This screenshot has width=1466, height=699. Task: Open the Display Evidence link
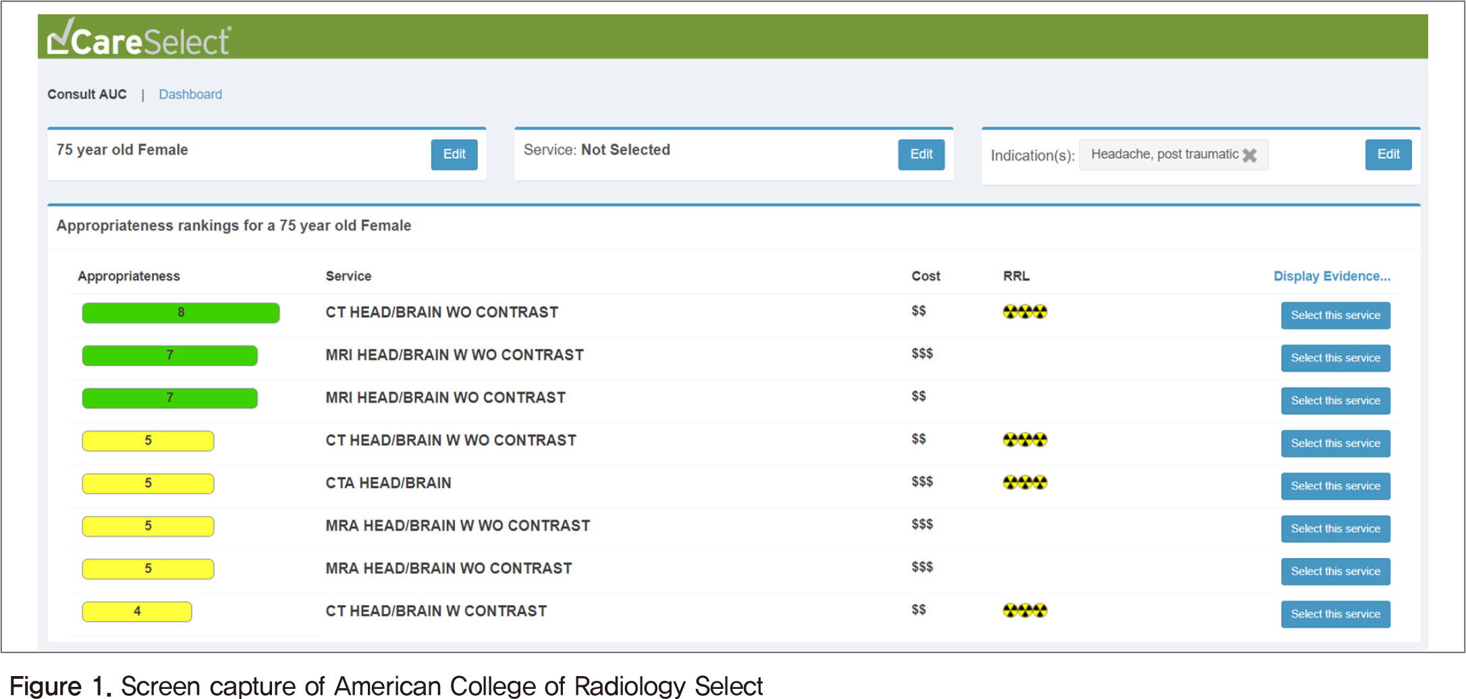[1332, 276]
